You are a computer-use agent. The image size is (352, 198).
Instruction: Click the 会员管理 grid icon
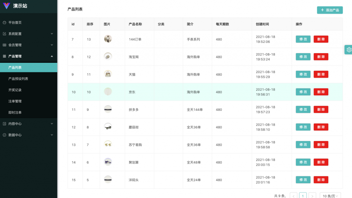[4, 45]
